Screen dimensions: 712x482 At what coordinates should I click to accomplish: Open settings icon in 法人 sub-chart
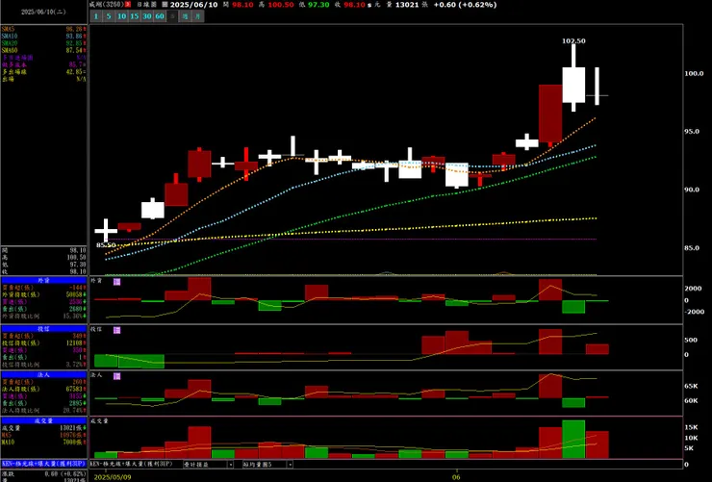116,376
